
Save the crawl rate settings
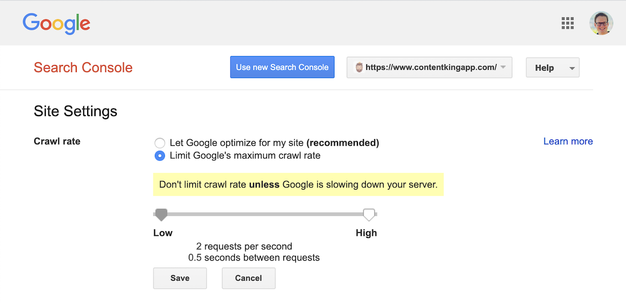[180, 278]
